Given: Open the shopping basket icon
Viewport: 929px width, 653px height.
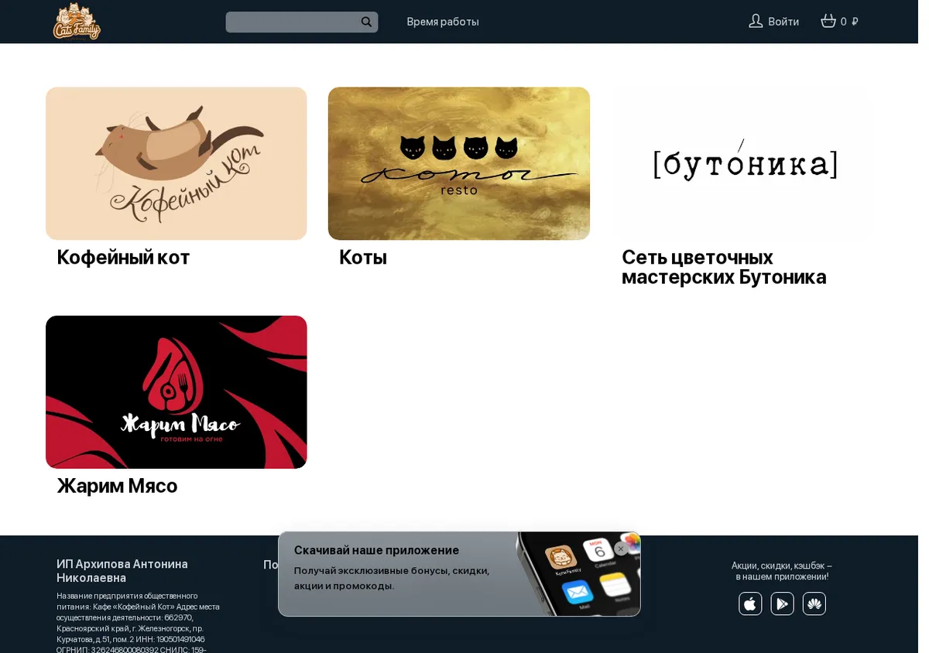Looking at the screenshot, I should (x=828, y=21).
